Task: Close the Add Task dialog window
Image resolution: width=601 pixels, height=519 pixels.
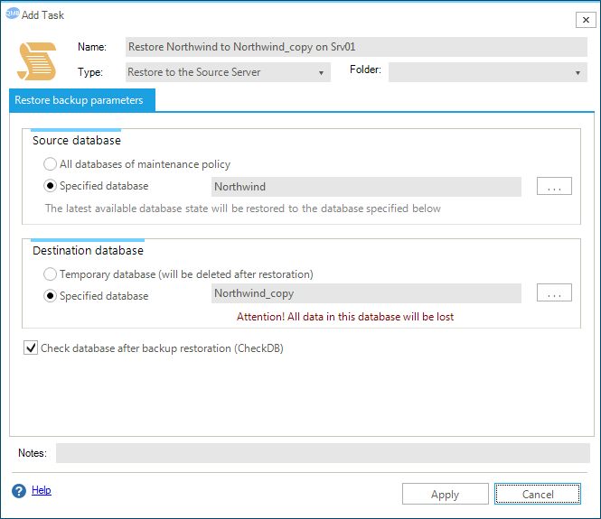Action: tap(585, 19)
